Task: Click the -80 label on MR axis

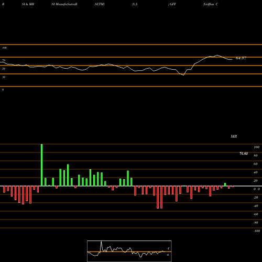Action: point(256,223)
